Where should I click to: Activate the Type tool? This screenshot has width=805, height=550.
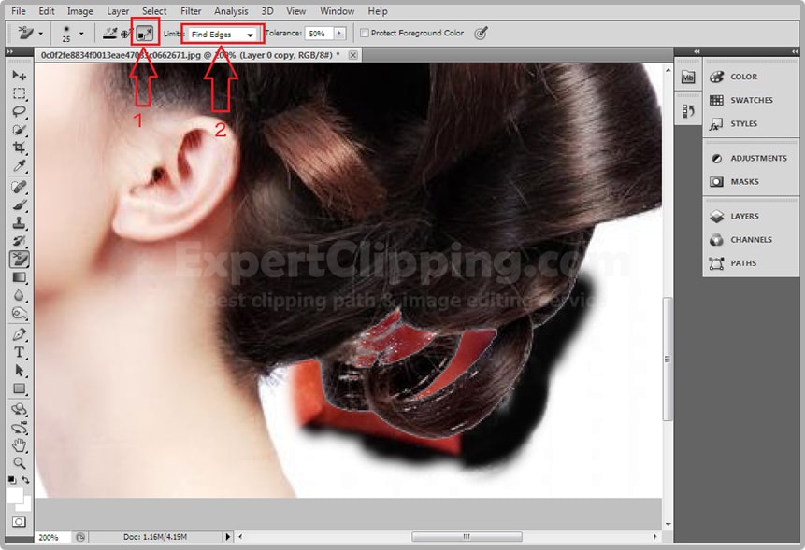19,352
